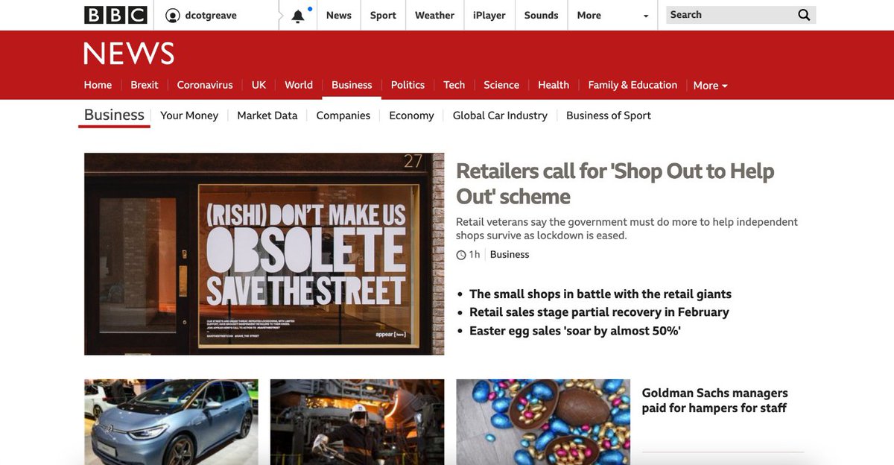Image resolution: width=894 pixels, height=465 pixels.
Task: Open the Save the Street lead image
Action: click(x=264, y=254)
